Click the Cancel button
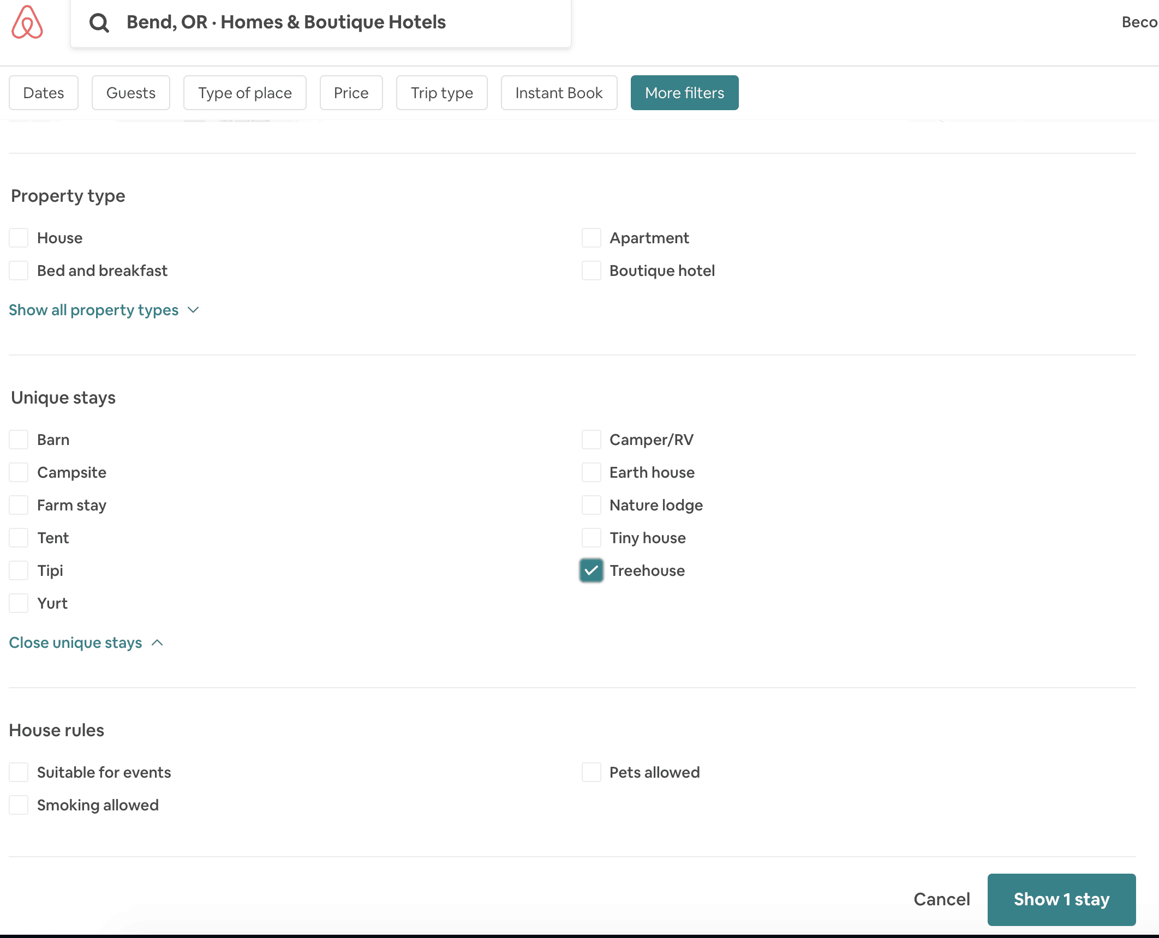This screenshot has height=938, width=1159. tap(942, 899)
